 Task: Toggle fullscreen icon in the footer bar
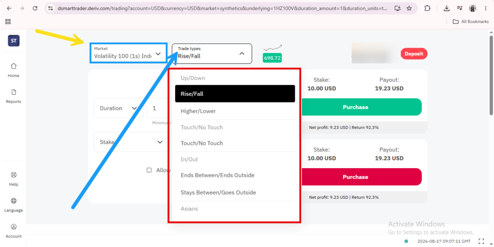pyautogui.click(x=481, y=241)
